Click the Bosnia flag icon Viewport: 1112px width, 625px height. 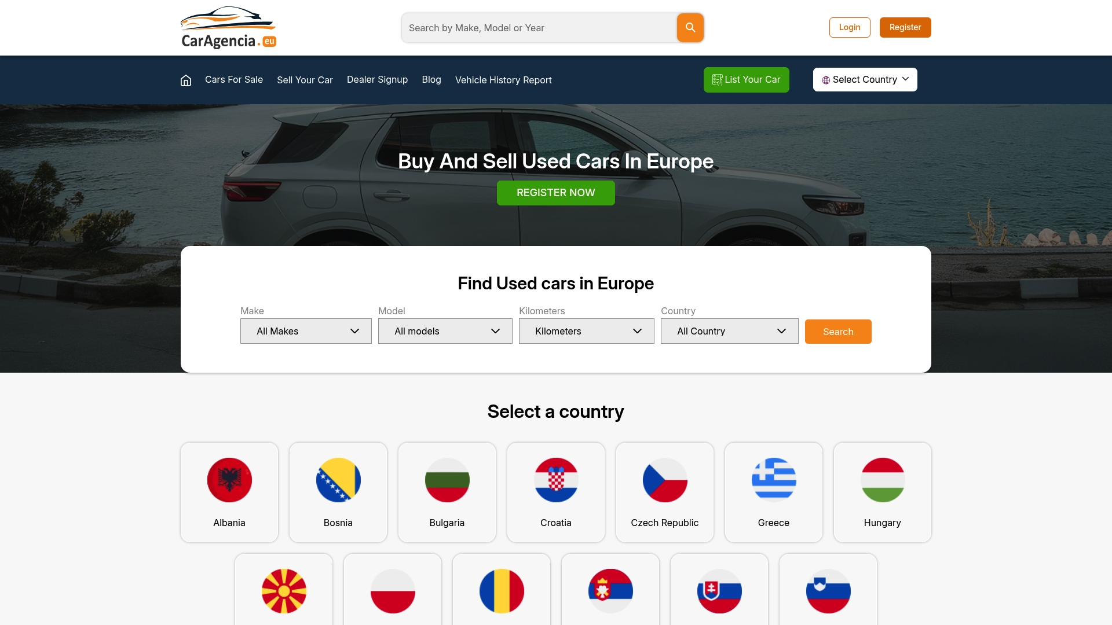coord(338,480)
